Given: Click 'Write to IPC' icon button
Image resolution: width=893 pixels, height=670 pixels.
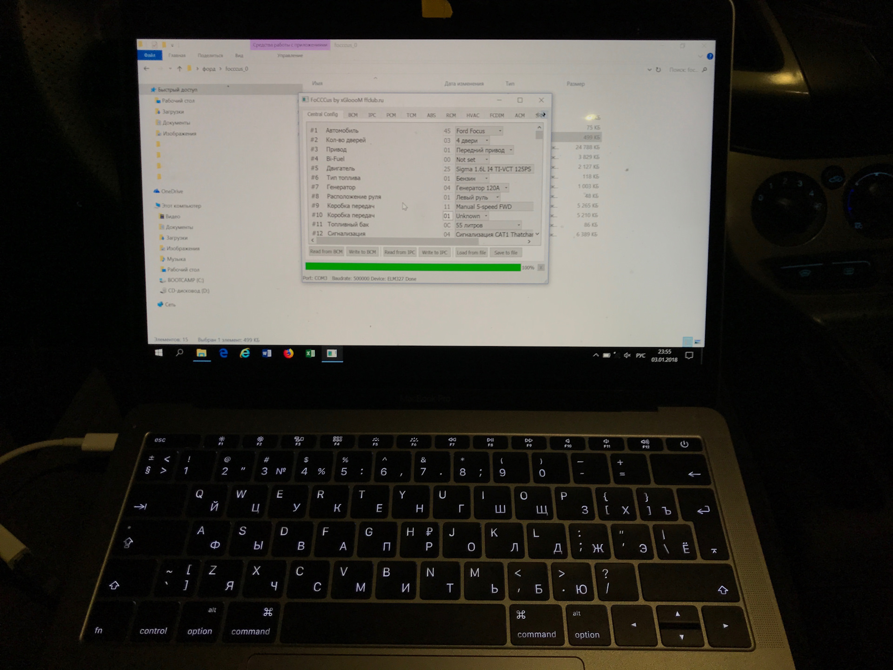Looking at the screenshot, I should pos(434,252).
